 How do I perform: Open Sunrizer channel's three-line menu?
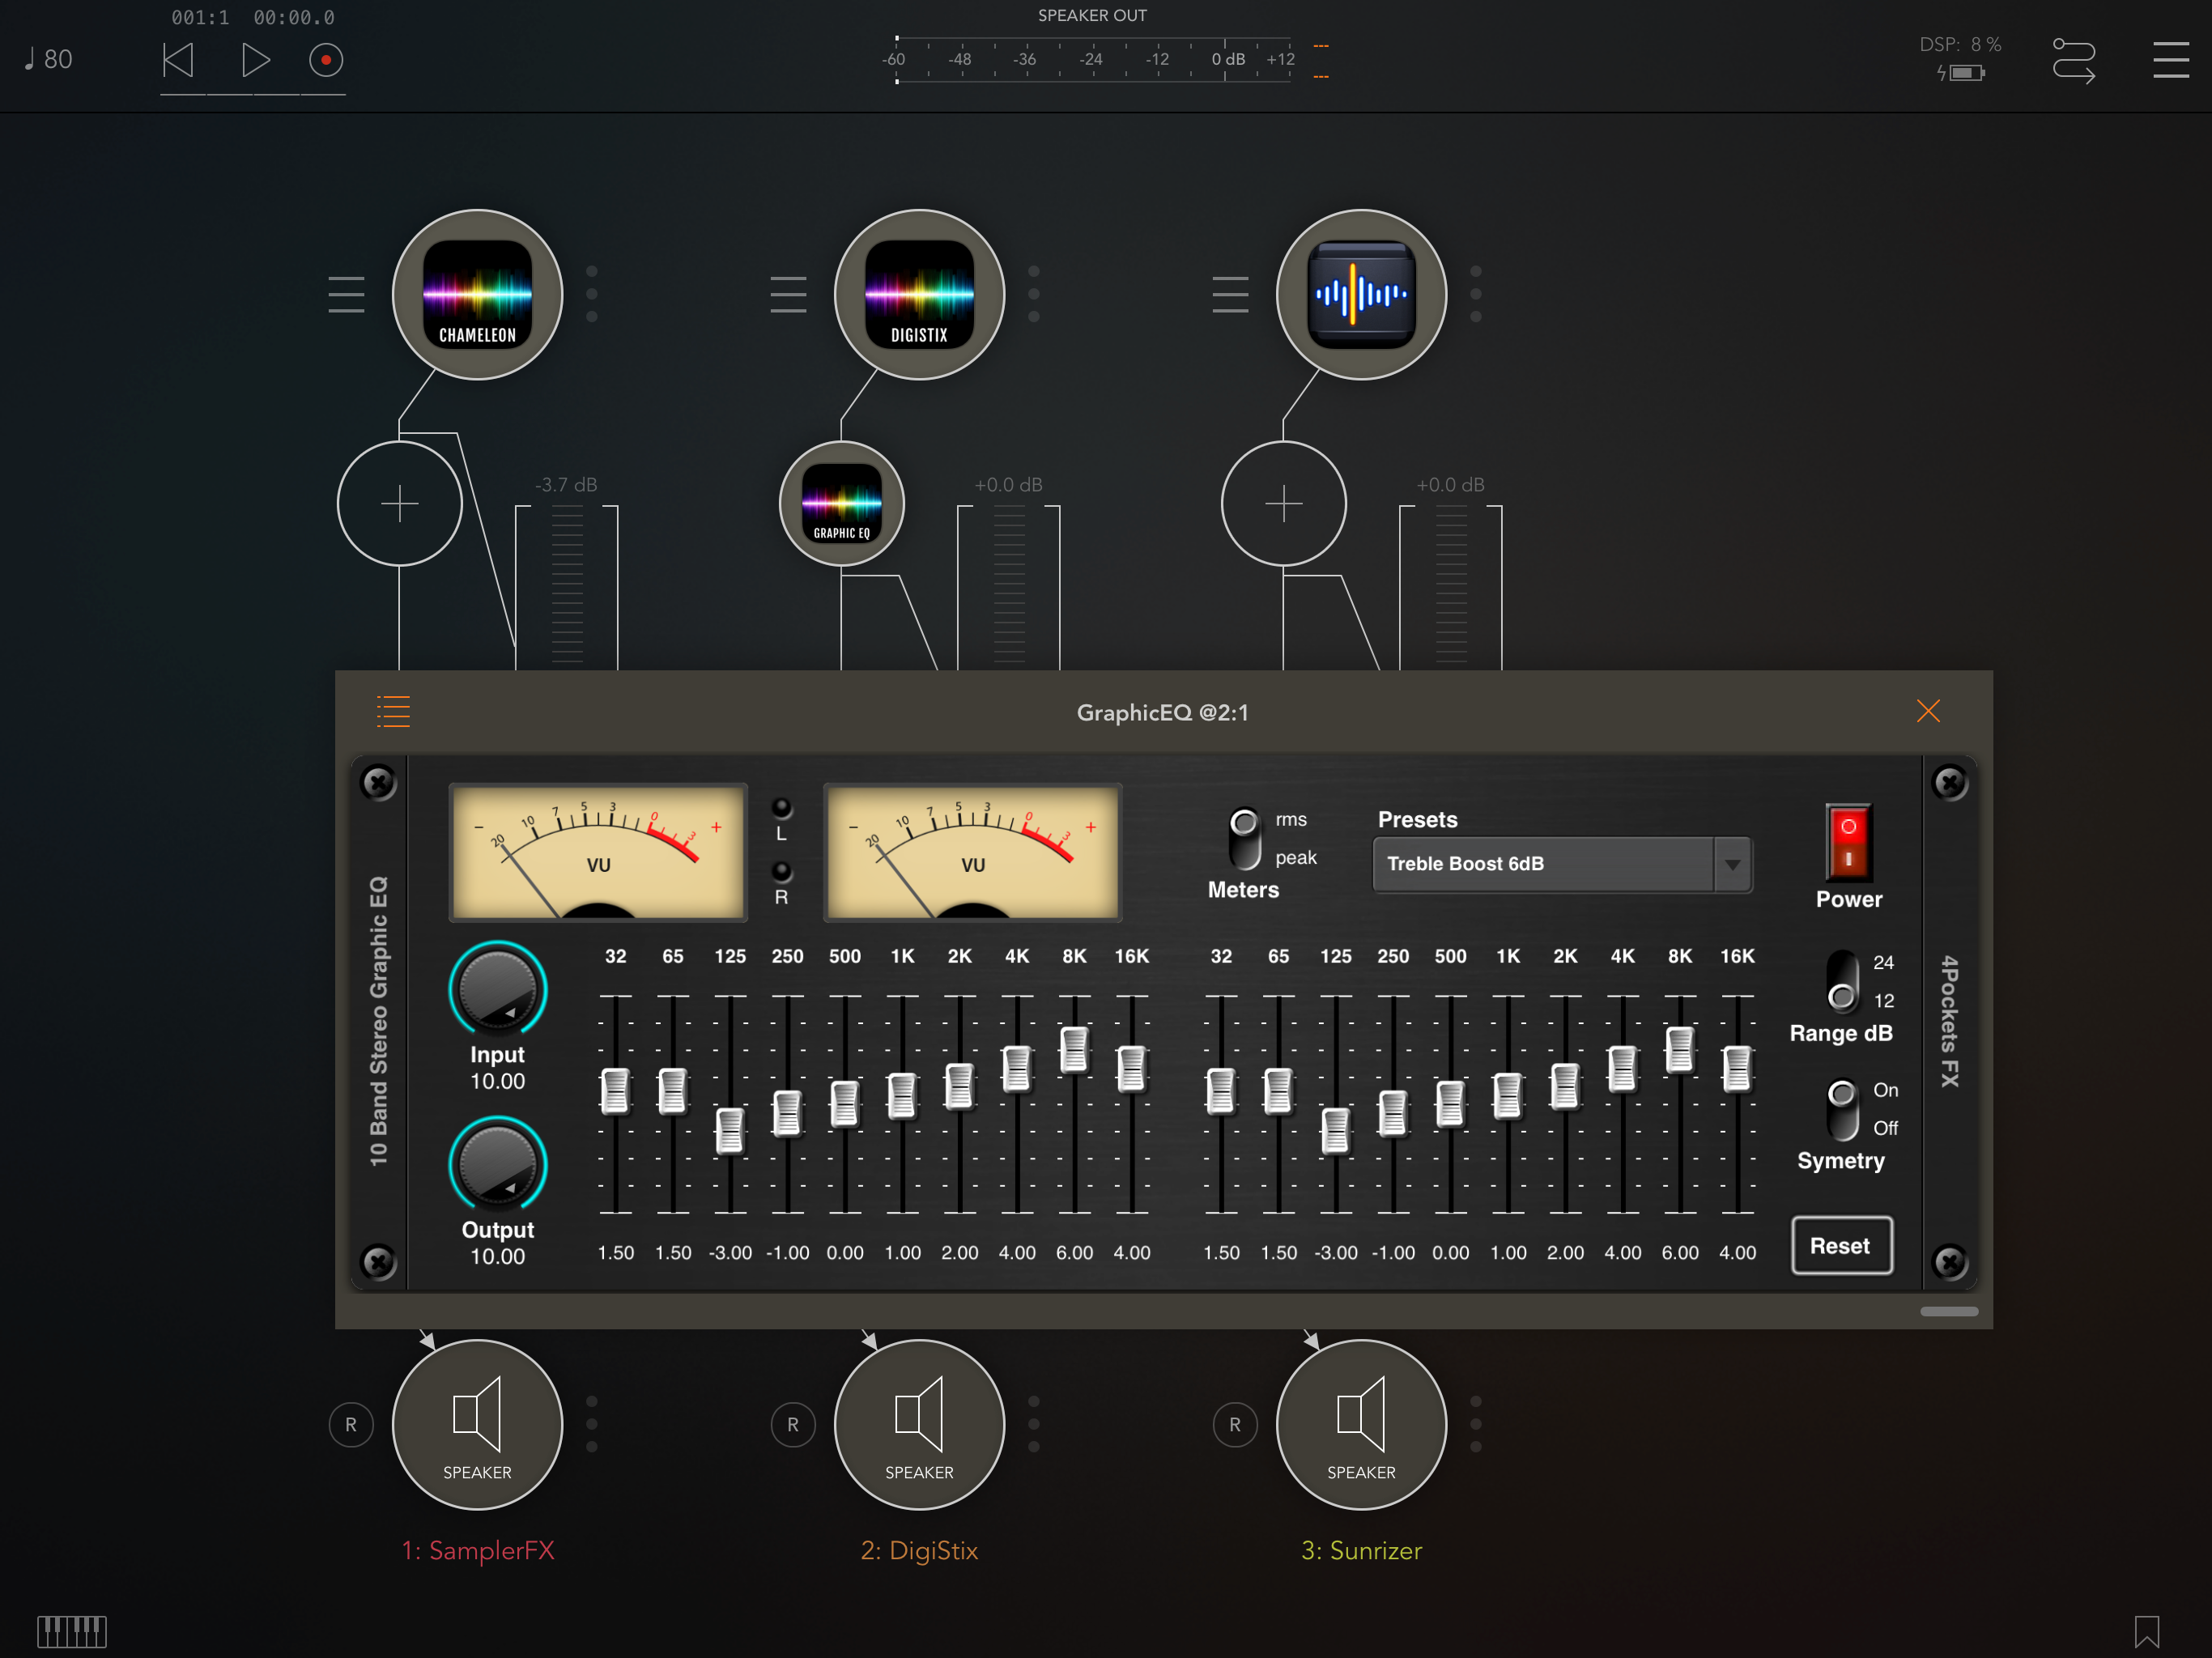click(1230, 295)
